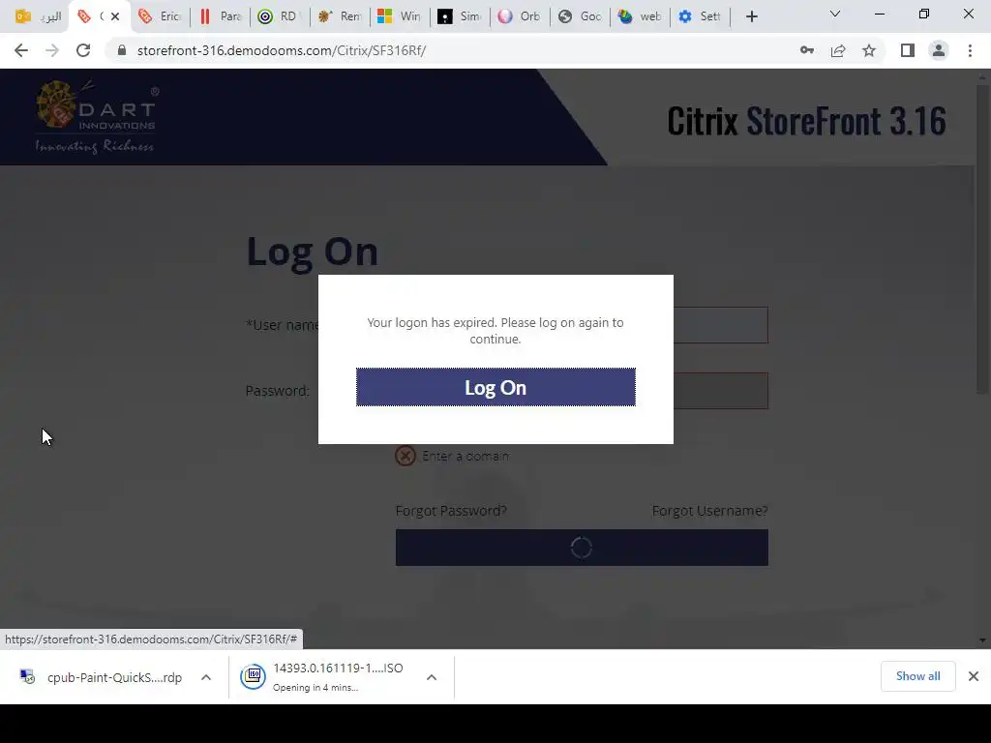
Task: Open Chrome three-dot menu
Action: [x=970, y=50]
